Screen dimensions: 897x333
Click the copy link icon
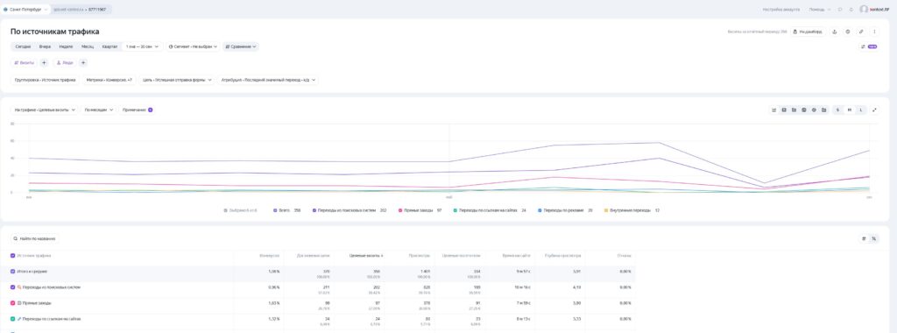[861, 32]
